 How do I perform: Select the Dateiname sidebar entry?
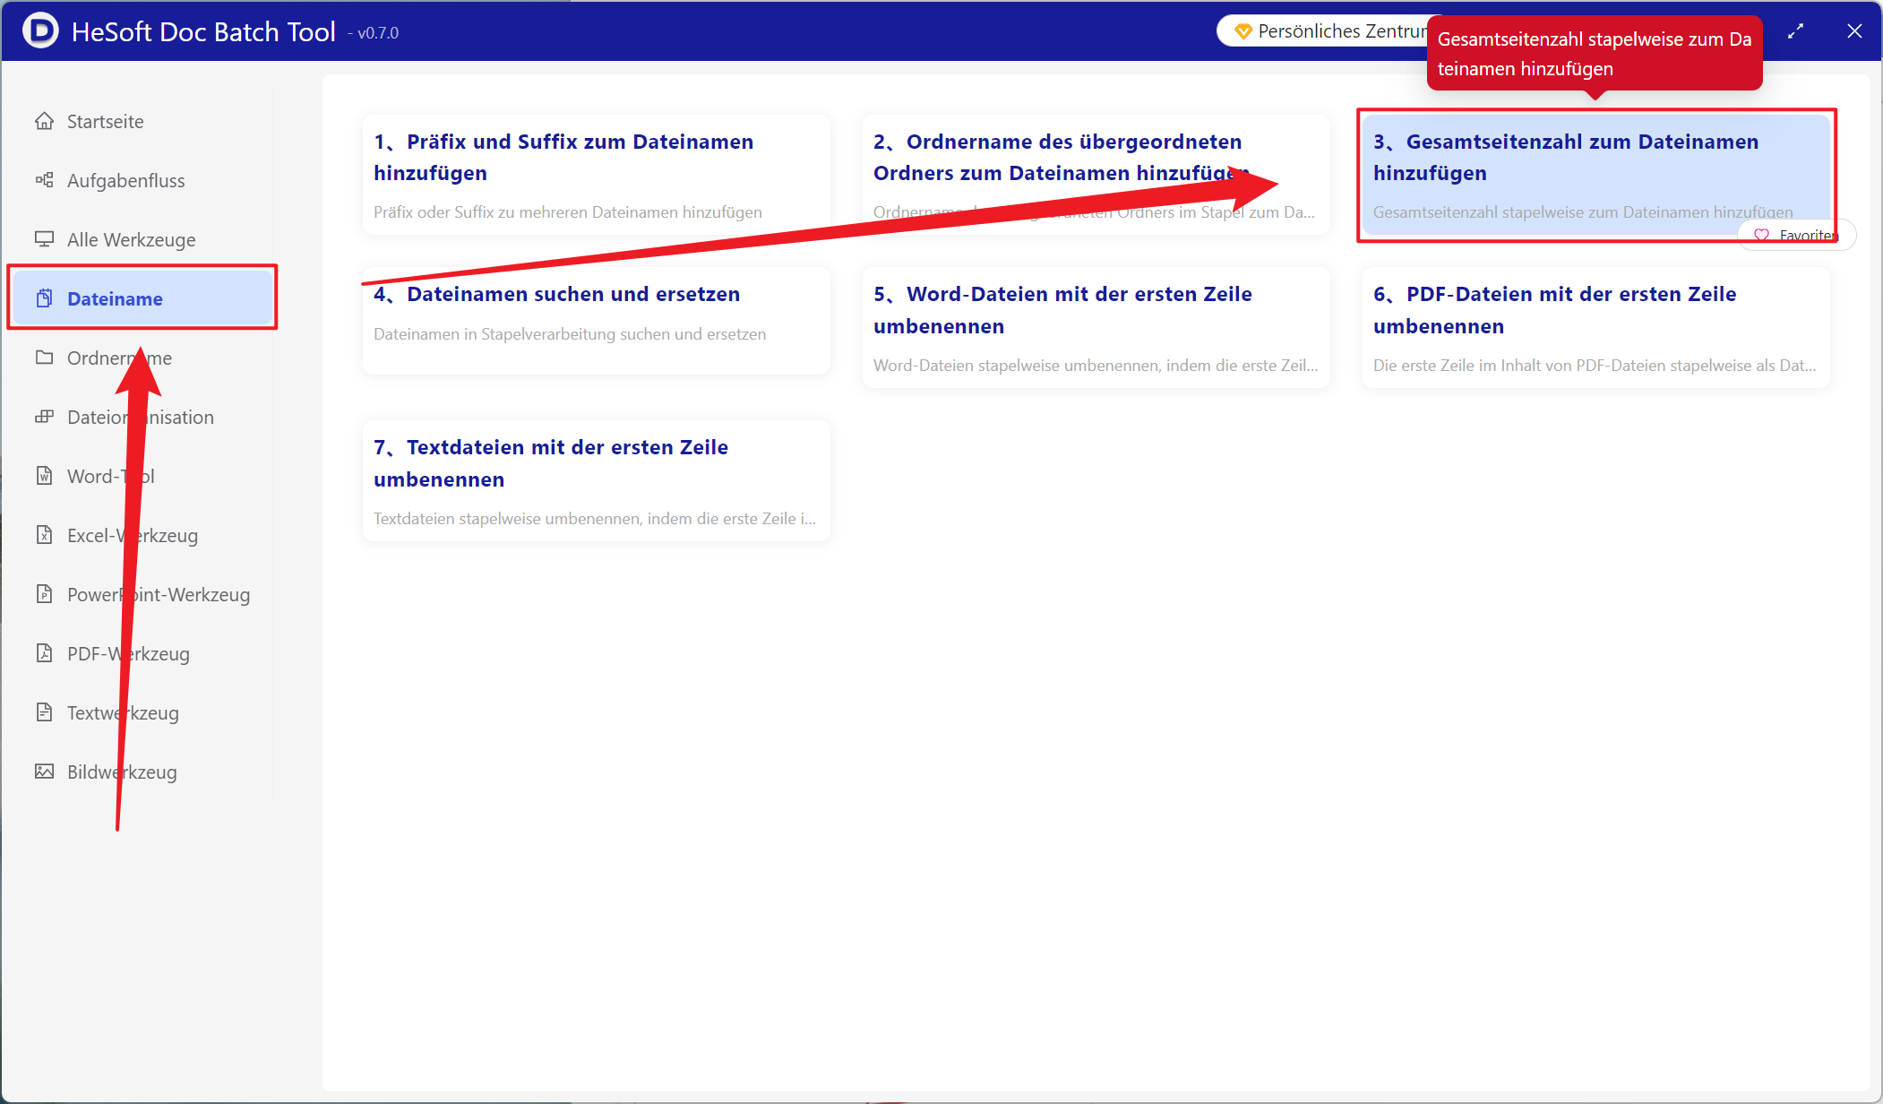tap(142, 298)
